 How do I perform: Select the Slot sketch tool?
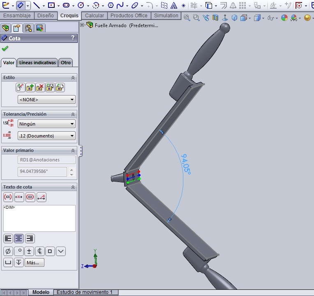[66, 5]
